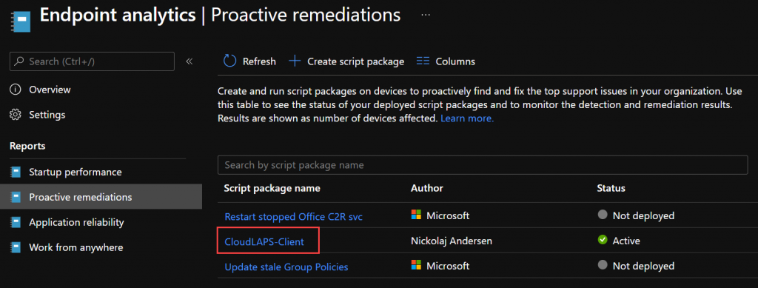Click the Search (Ctrl+/) sidebar field

(x=92, y=61)
